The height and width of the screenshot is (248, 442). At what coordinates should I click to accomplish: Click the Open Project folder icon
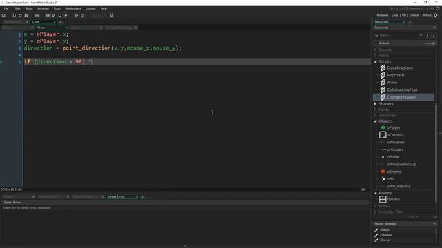(20, 15)
